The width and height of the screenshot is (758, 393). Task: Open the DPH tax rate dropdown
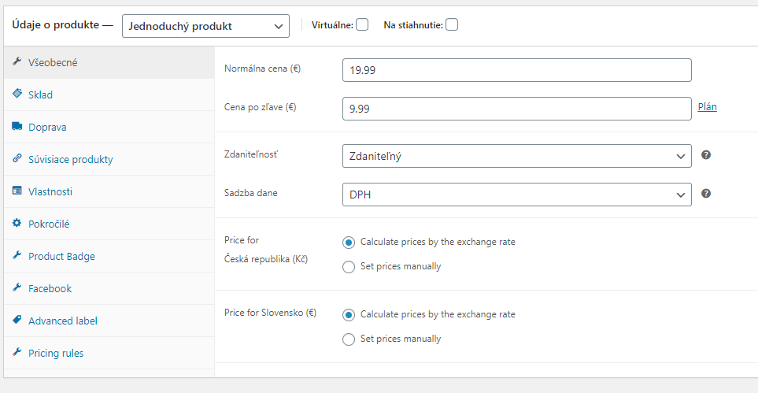click(517, 195)
